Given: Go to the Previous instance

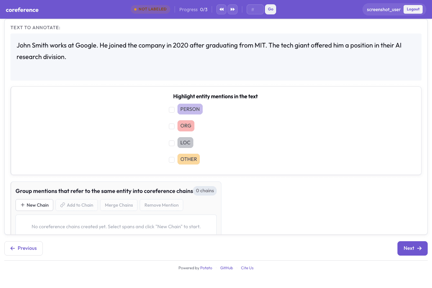Looking at the screenshot, I should click(23, 248).
